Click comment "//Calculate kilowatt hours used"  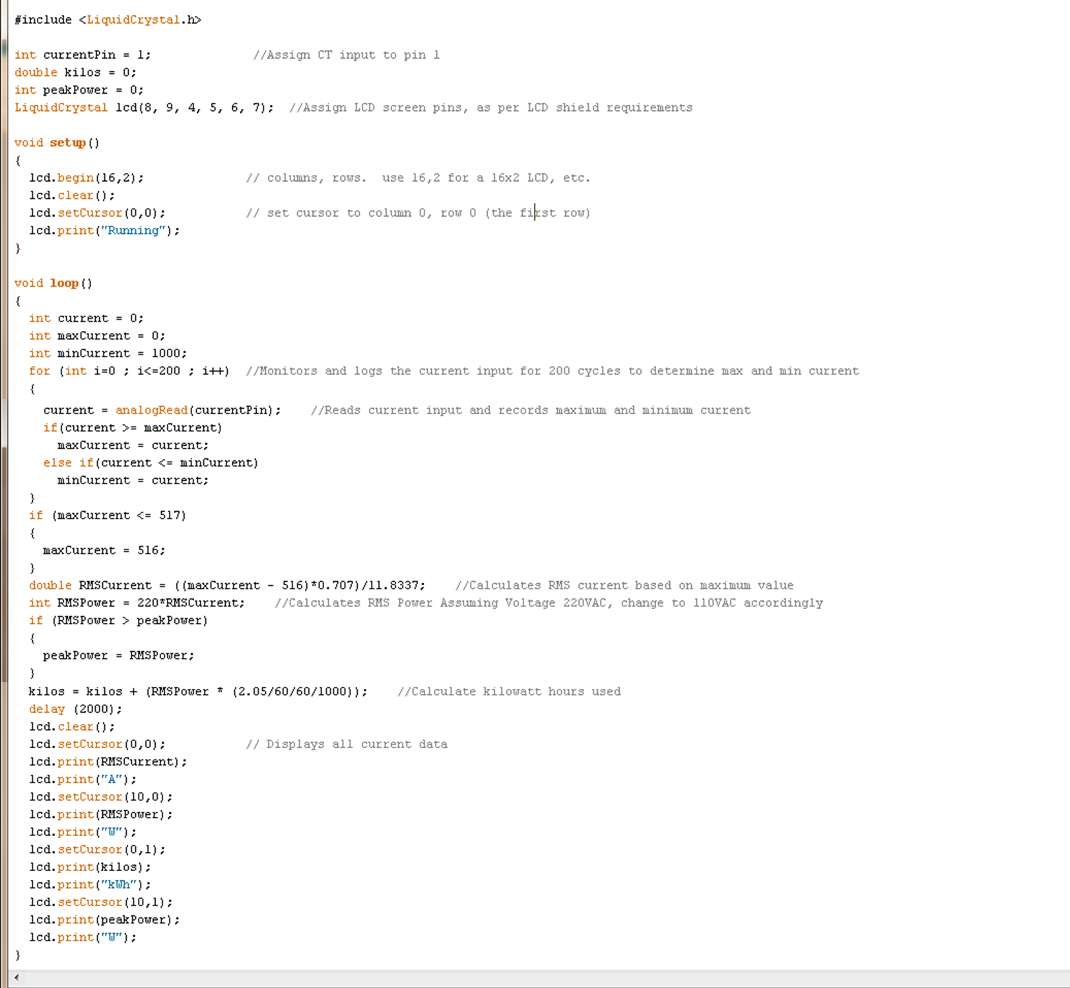pyautogui.click(x=509, y=691)
